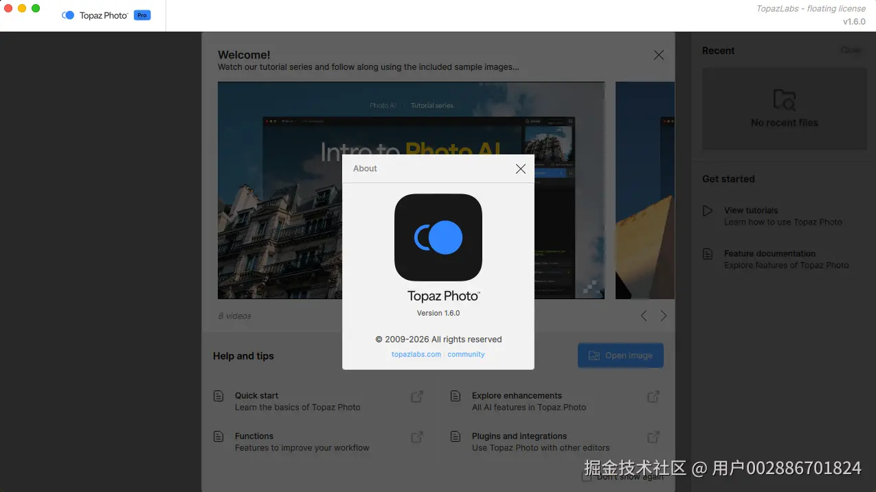Open the community link
Screen dimensions: 876x492
tap(466, 354)
